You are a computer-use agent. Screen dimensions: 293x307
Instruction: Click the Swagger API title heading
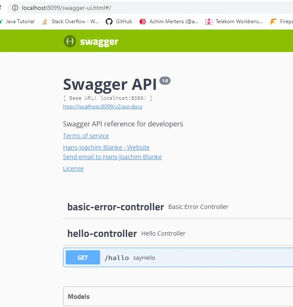click(x=110, y=84)
